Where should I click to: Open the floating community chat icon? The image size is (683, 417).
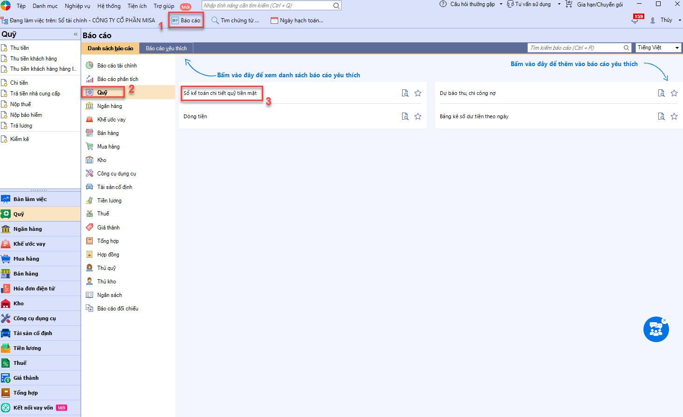pyautogui.click(x=656, y=330)
